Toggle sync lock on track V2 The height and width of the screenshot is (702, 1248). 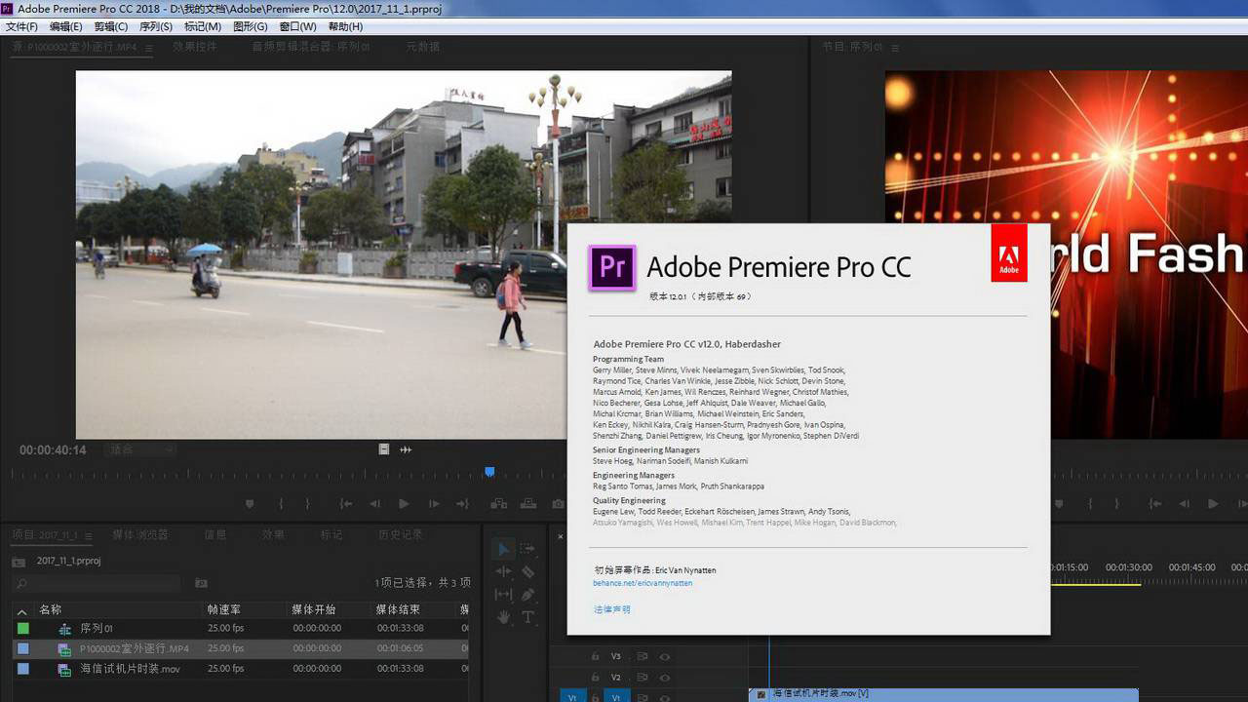643,678
